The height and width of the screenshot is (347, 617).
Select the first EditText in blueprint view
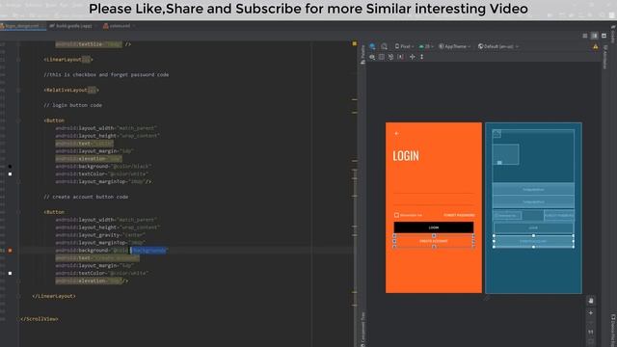coord(533,189)
